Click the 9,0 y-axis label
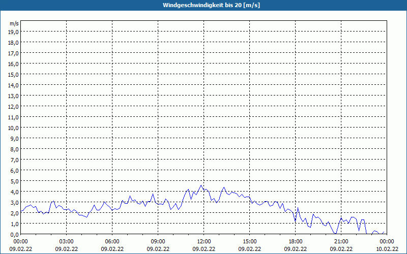407x254 pixels. click(15, 138)
